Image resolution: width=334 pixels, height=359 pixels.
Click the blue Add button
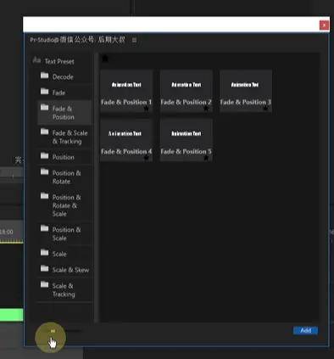click(305, 330)
